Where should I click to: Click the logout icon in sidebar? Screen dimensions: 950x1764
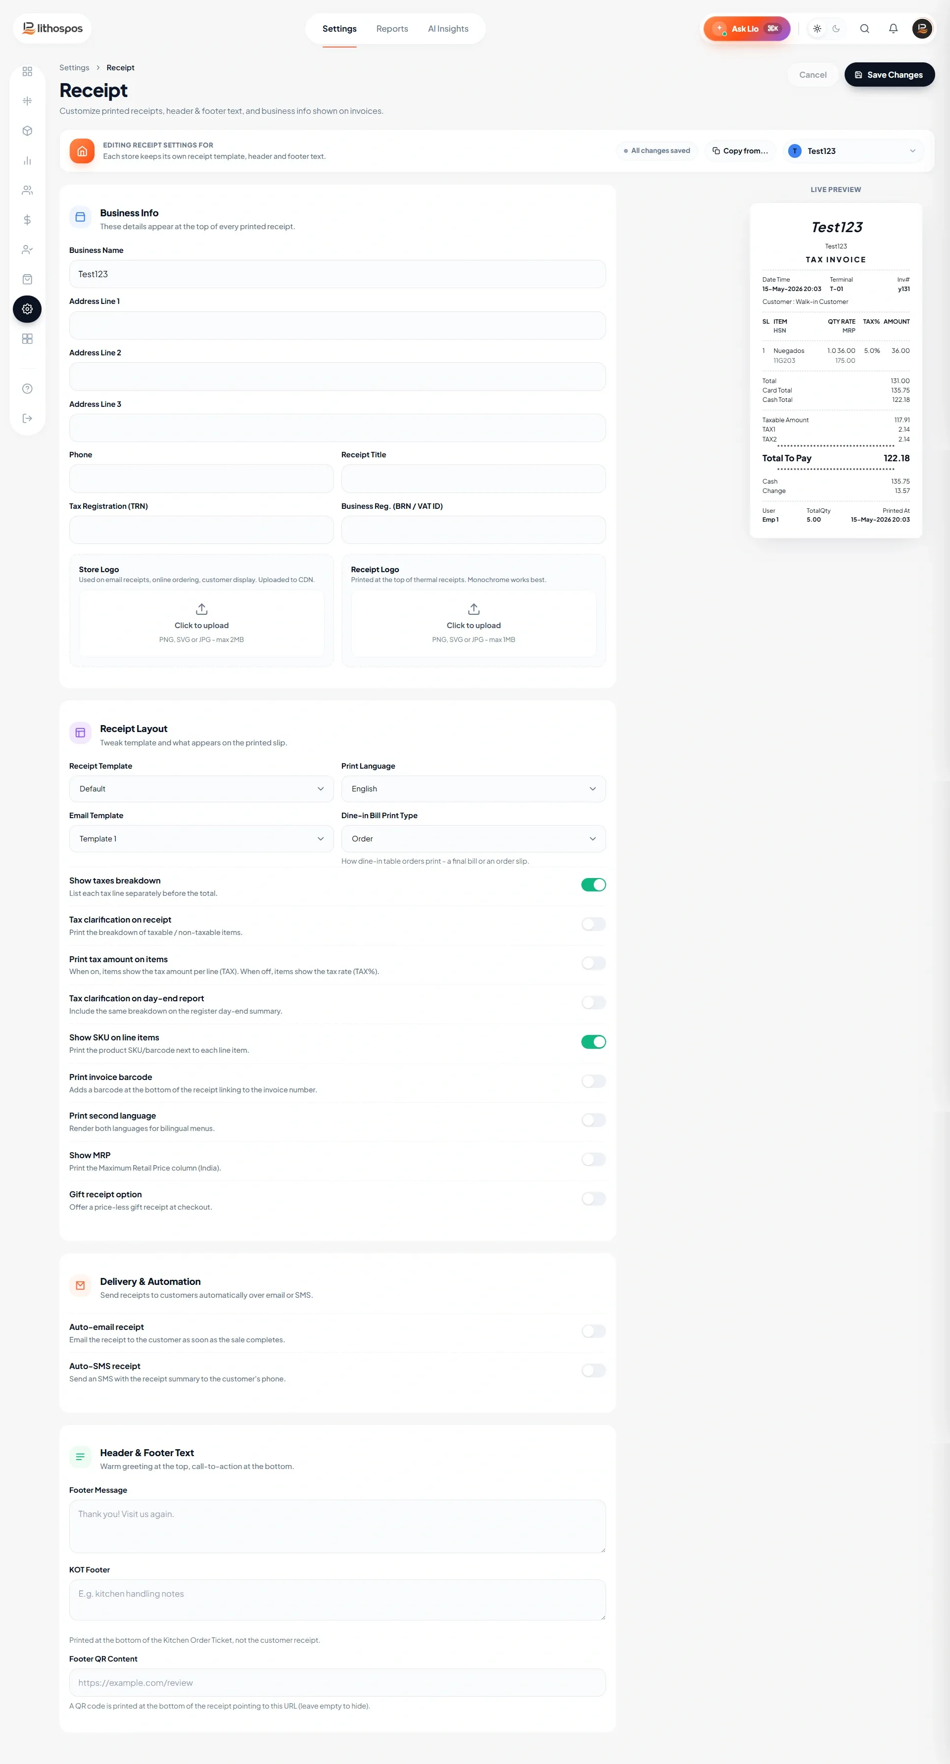27,418
